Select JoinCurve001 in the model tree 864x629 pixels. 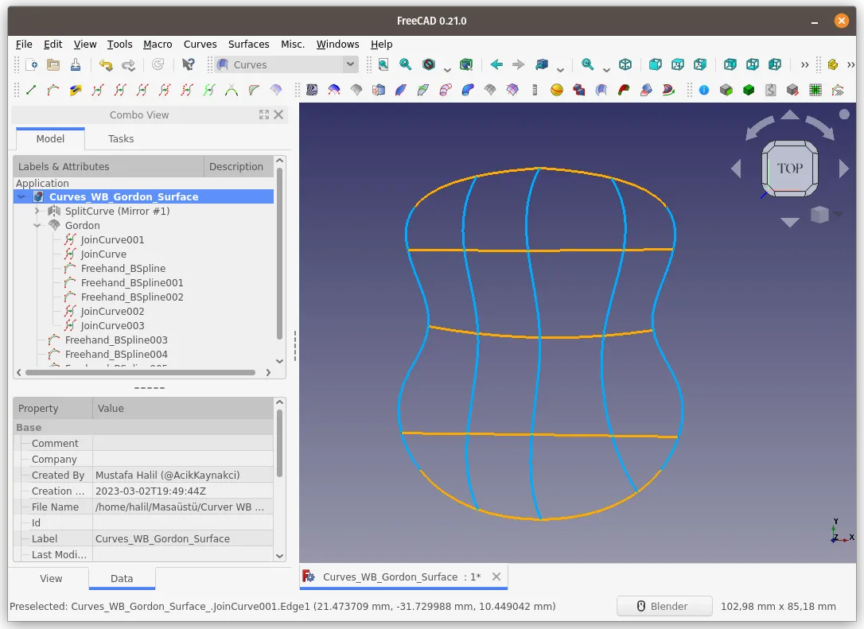pyautogui.click(x=112, y=239)
